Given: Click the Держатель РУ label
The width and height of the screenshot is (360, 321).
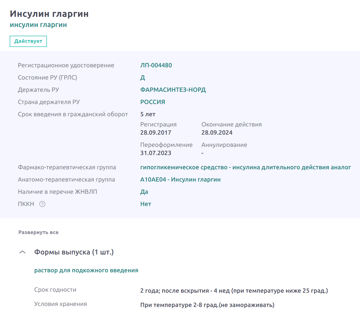Looking at the screenshot, I should point(38,90).
